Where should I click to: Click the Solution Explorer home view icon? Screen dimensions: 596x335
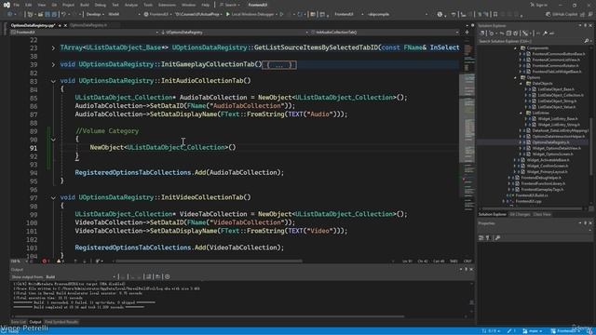tap(482, 33)
